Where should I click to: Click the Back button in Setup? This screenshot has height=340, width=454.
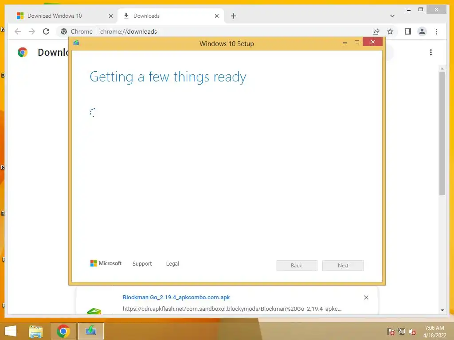click(x=297, y=266)
